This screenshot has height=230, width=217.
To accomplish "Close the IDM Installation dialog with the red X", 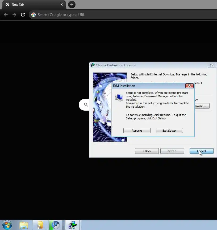I will 189,86.
